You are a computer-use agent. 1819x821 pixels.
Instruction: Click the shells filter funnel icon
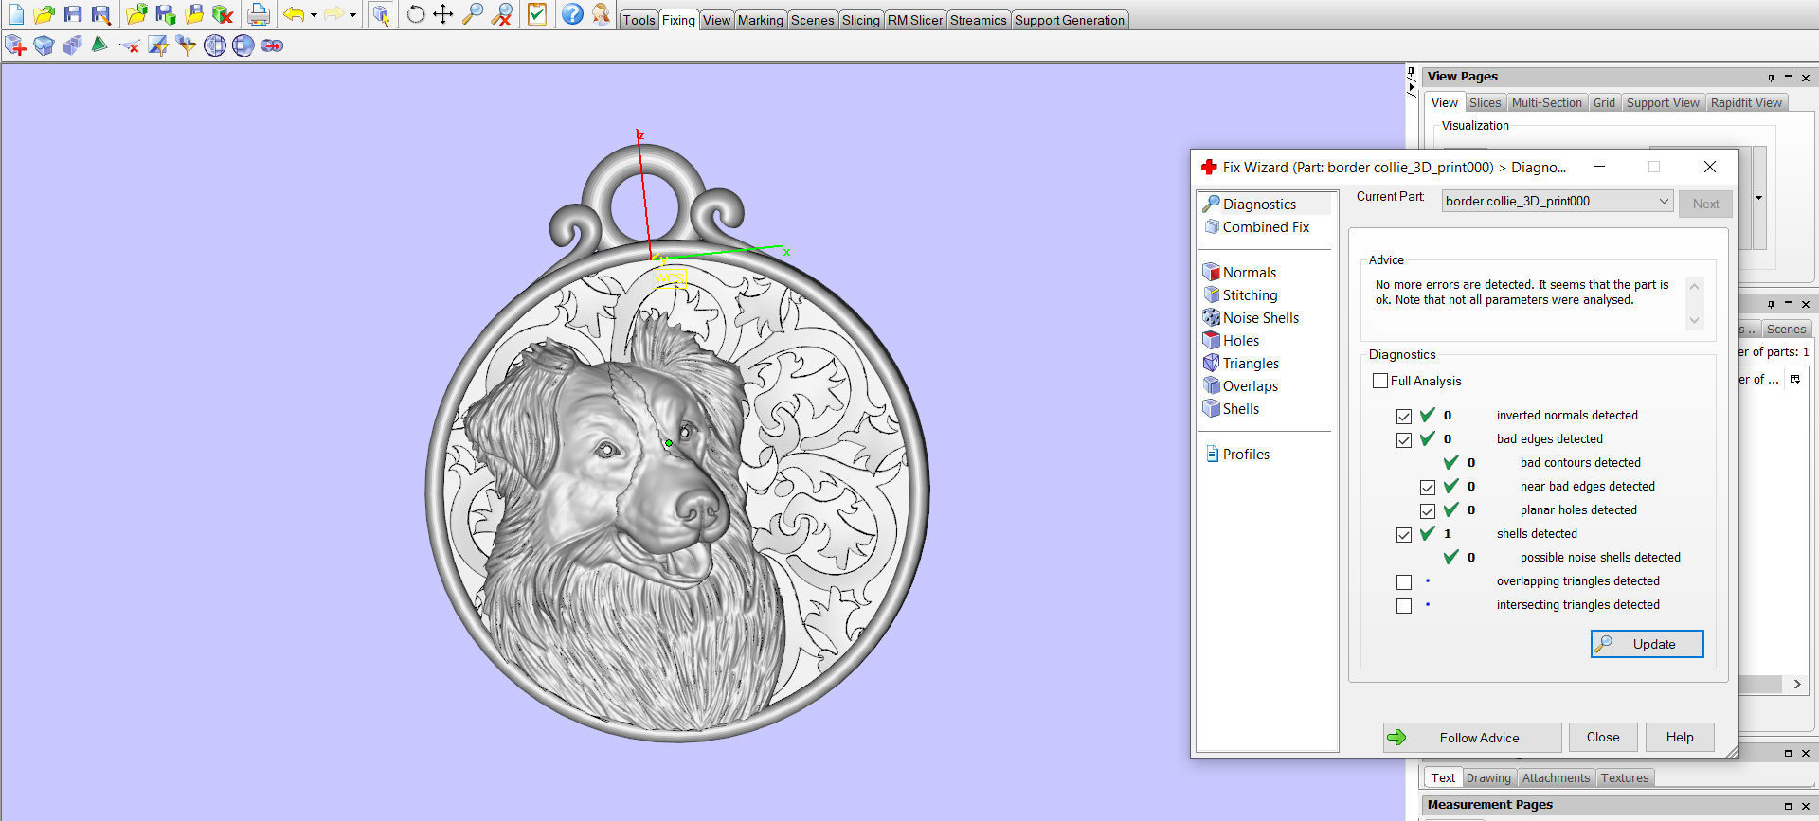coord(187,45)
